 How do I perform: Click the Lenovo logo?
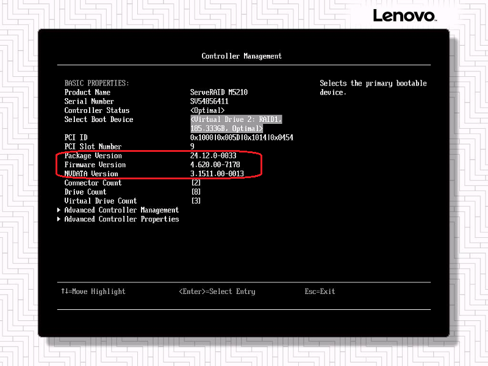tap(404, 16)
